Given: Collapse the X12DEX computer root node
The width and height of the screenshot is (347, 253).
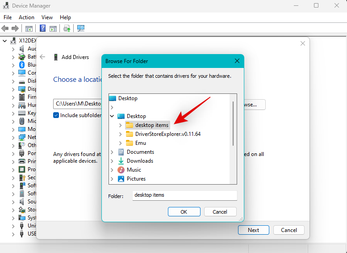Looking at the screenshot, I should coord(5,41).
